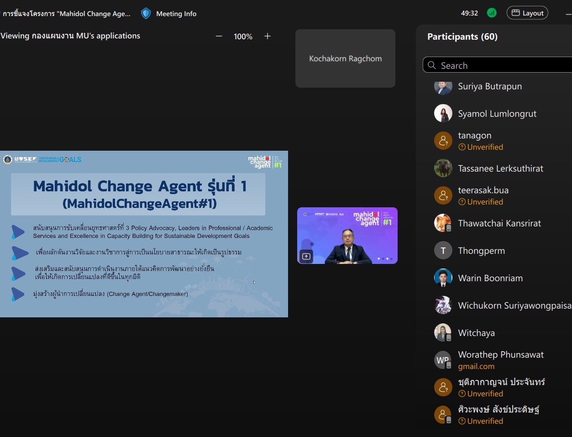
Task: Click the Unverified badge under teerasak.bua
Action: (x=481, y=202)
